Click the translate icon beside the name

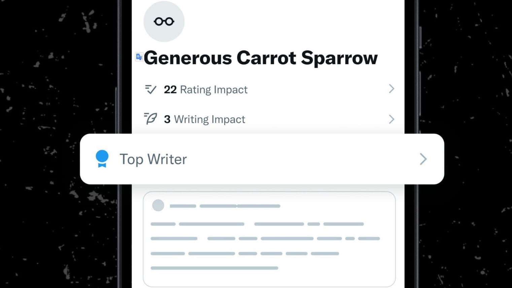pyautogui.click(x=139, y=57)
